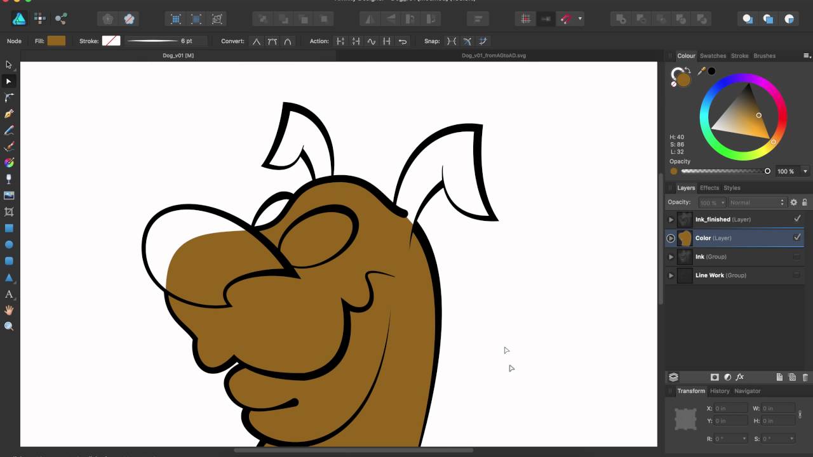
Task: Select the Node tool
Action: click(9, 81)
